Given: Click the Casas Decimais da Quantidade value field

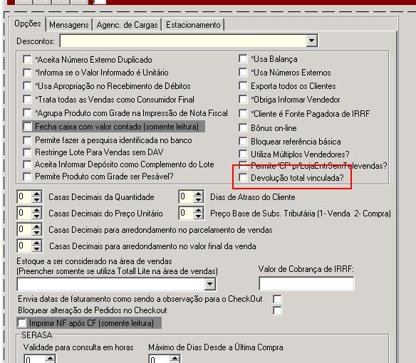Looking at the screenshot, I should (x=25, y=196).
